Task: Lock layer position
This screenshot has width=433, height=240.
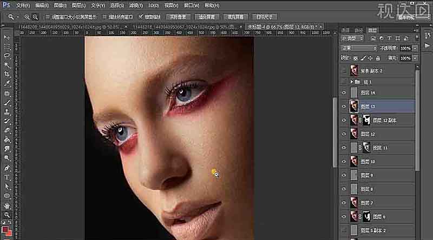Action: pos(370,58)
